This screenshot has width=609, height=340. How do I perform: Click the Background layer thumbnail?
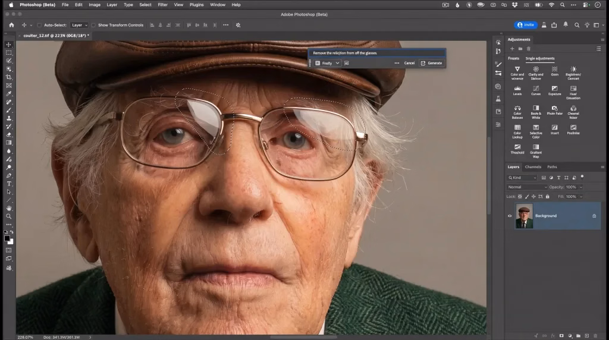click(x=524, y=216)
